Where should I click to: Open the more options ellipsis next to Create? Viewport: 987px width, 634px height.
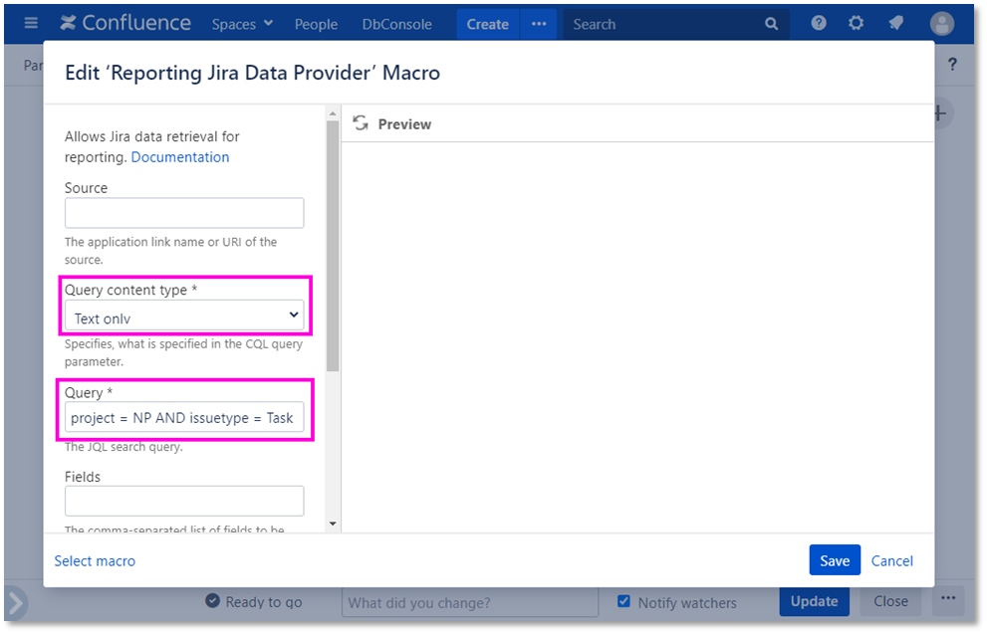[539, 24]
